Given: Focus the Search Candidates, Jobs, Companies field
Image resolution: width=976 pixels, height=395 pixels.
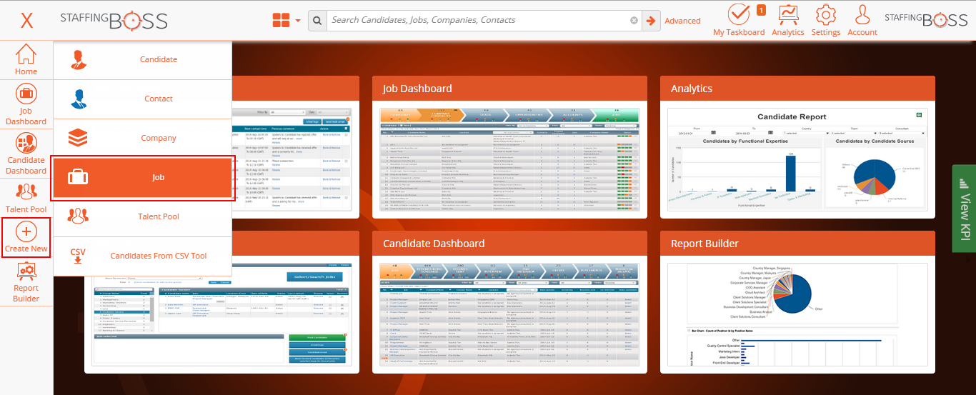Looking at the screenshot, I should (x=478, y=21).
